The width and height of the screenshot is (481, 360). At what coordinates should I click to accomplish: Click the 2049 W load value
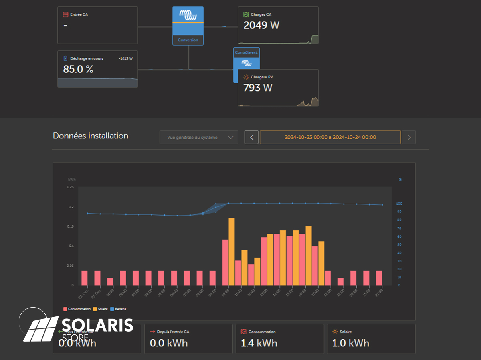coord(261,25)
